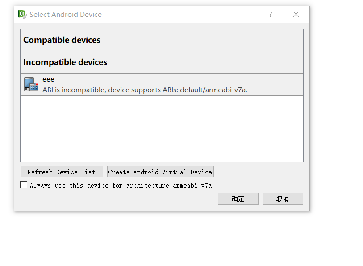Select the eee device name
Image resolution: width=363 pixels, height=266 pixels.
pos(48,79)
